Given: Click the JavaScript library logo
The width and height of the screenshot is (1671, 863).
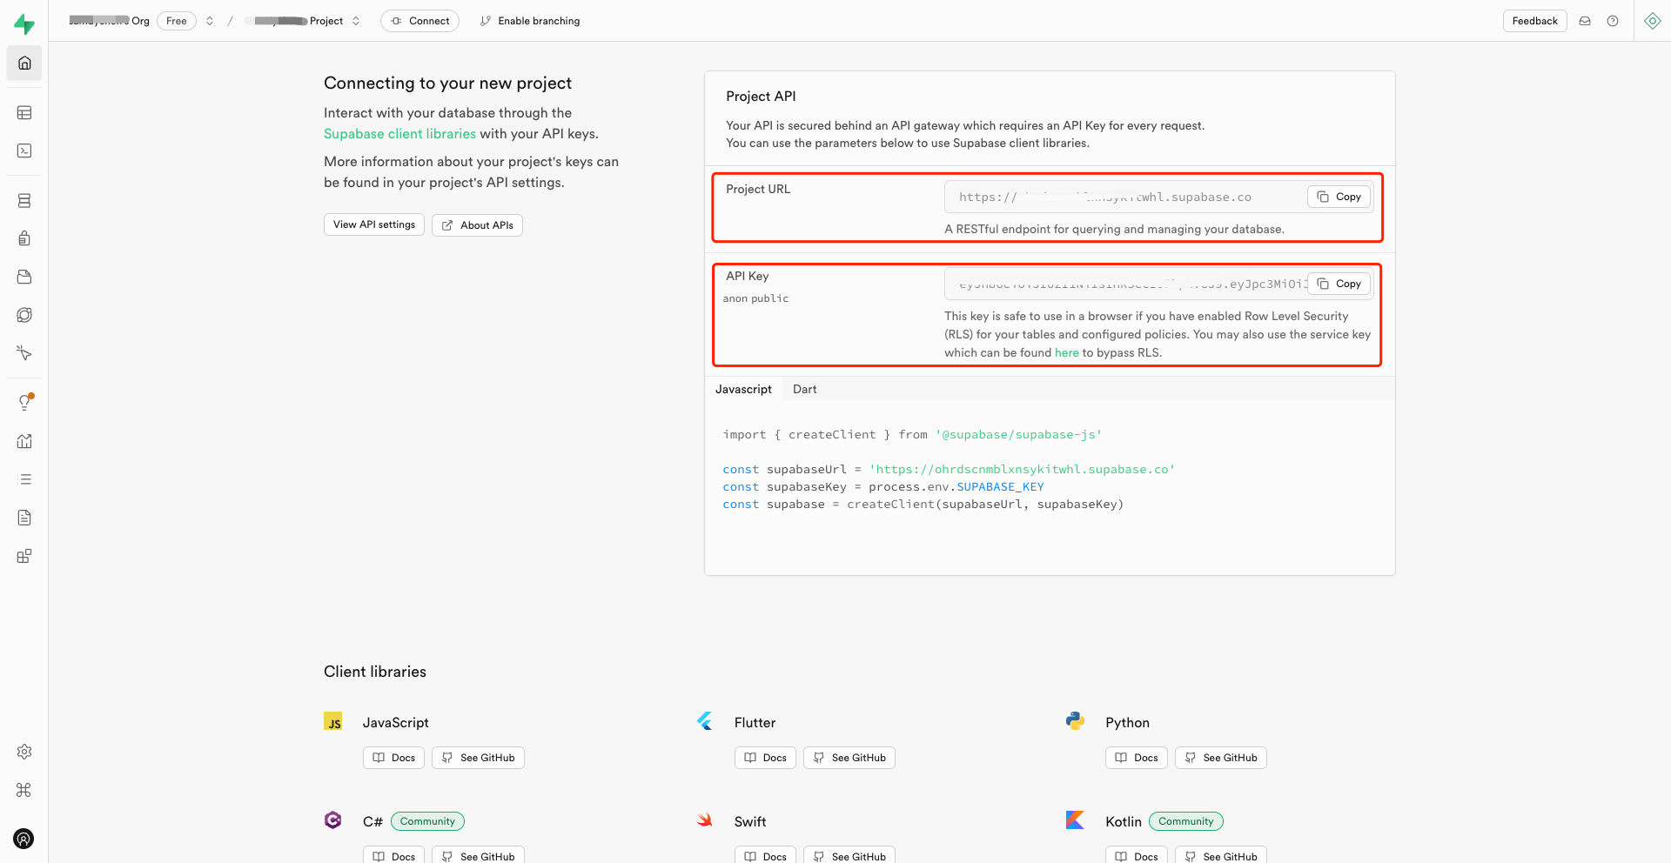Looking at the screenshot, I should tap(332, 721).
